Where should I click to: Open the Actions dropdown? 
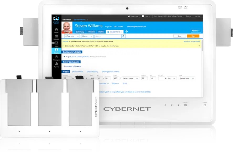[x=196, y=31]
